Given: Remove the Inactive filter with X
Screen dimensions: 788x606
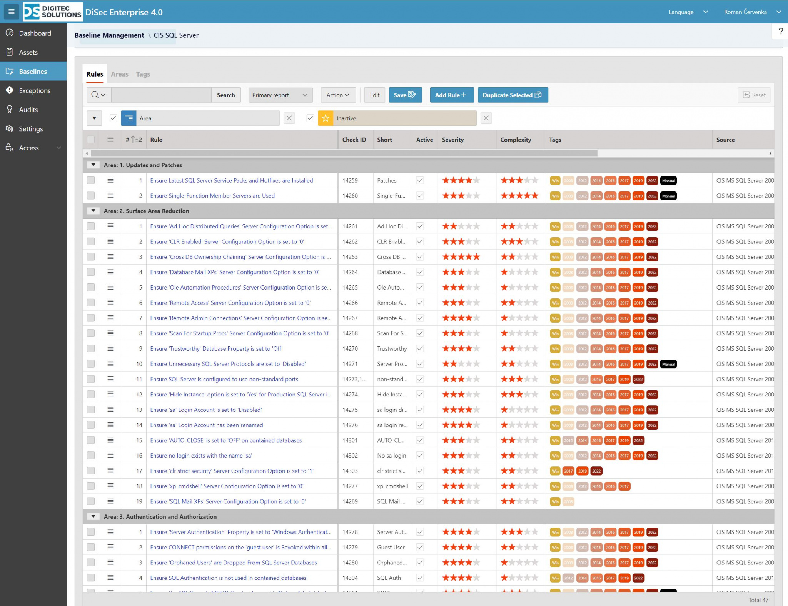Looking at the screenshot, I should coord(486,118).
